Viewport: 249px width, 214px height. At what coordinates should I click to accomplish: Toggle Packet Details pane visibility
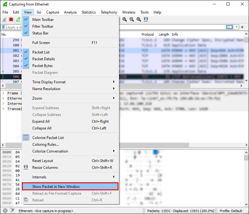70,59
